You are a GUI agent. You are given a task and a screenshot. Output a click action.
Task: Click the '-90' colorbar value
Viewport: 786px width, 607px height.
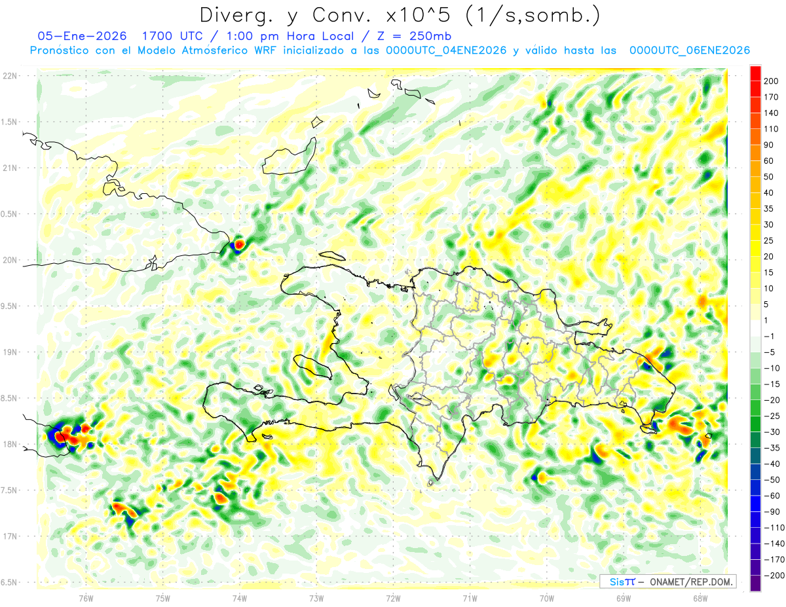click(771, 511)
